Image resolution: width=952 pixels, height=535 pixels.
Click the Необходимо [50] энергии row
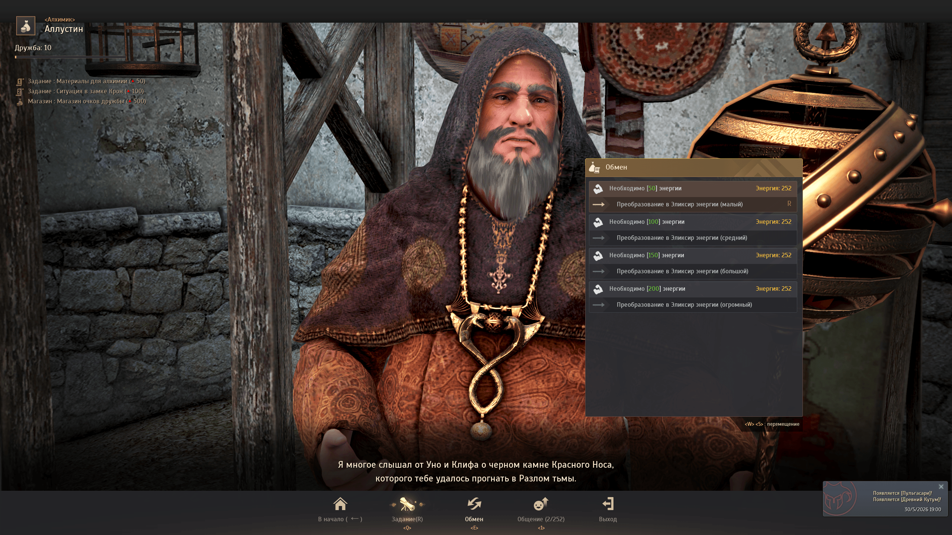click(693, 188)
